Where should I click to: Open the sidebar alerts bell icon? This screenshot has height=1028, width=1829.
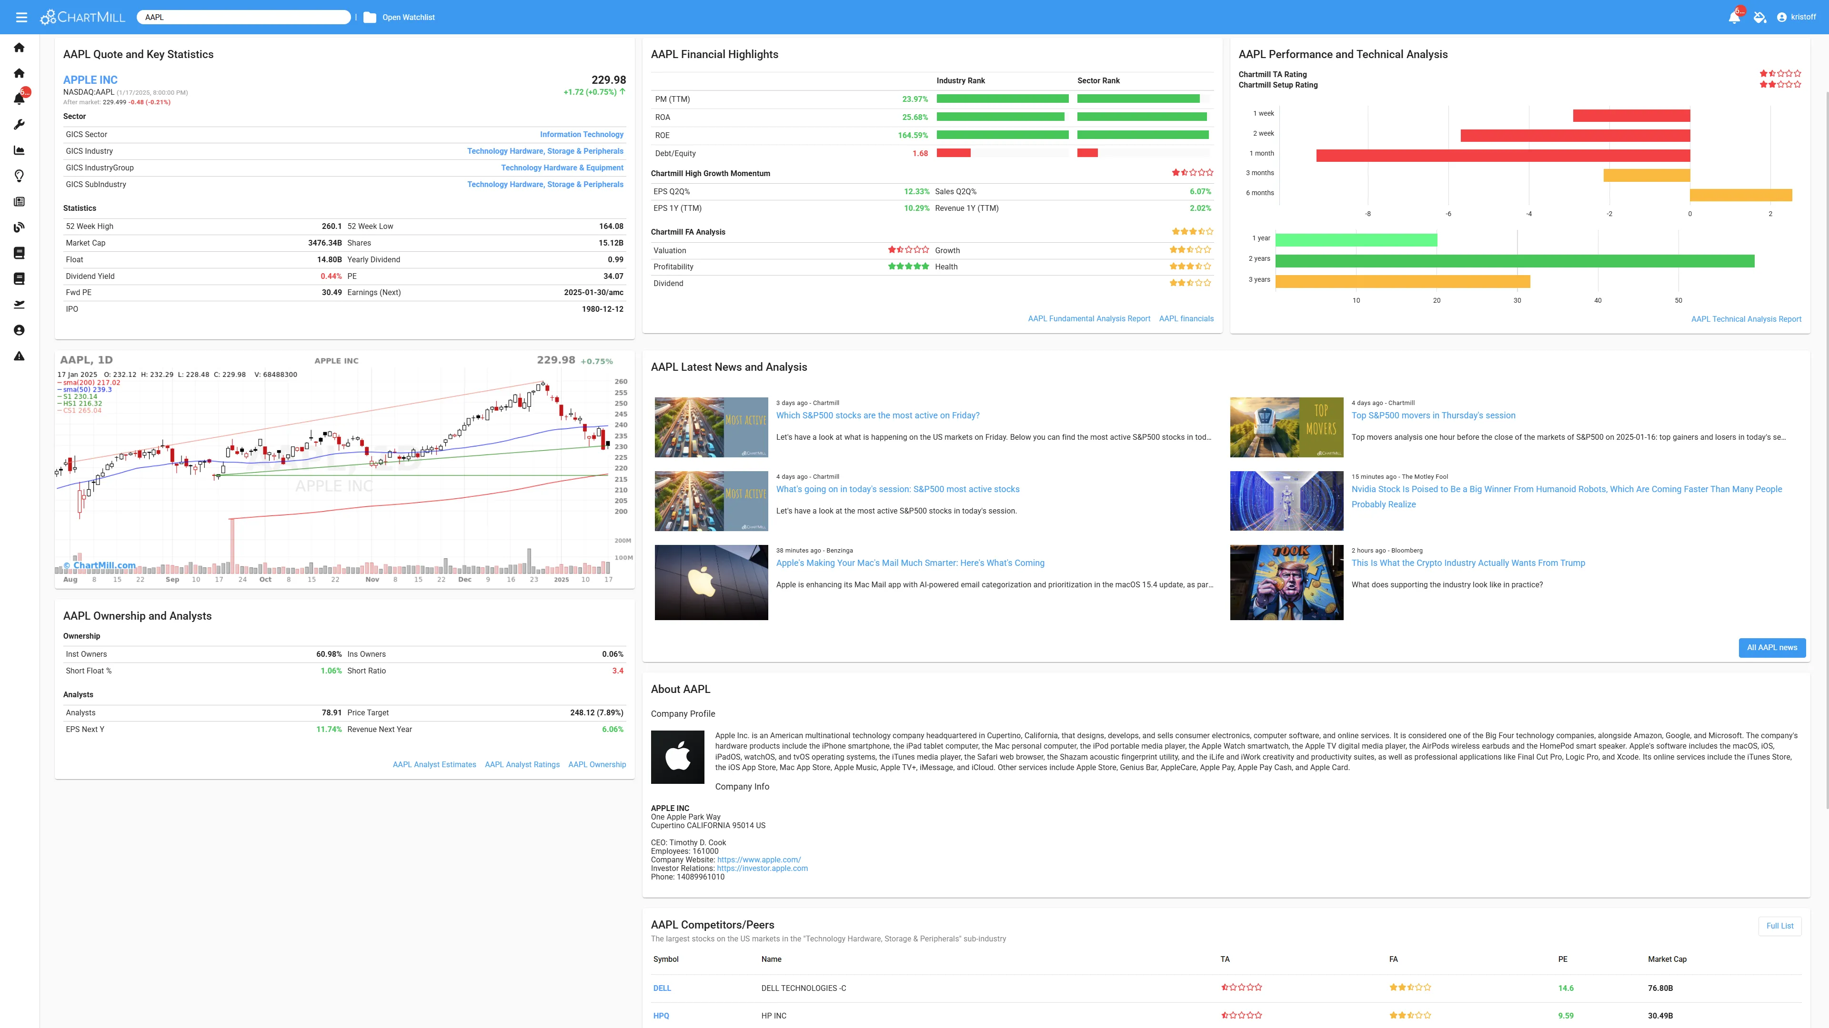tap(19, 99)
